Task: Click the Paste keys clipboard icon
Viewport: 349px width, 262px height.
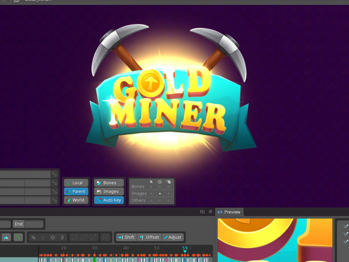Action: (62, 238)
